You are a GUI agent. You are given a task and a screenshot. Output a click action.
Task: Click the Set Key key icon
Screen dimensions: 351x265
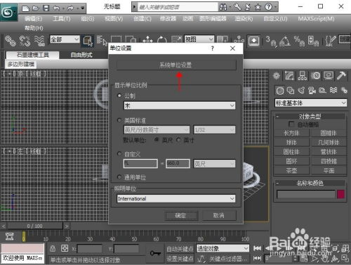coord(155,253)
